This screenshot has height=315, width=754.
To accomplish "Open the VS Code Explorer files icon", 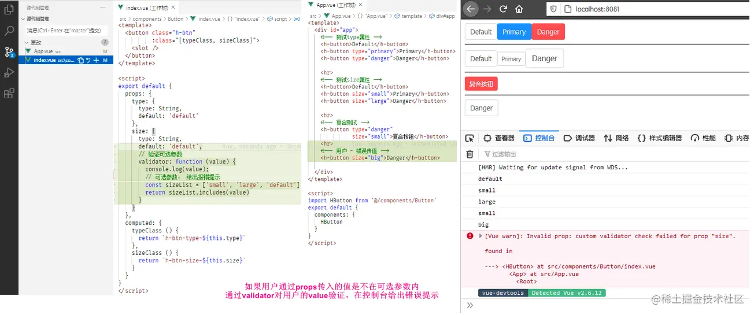I will pos(9,9).
